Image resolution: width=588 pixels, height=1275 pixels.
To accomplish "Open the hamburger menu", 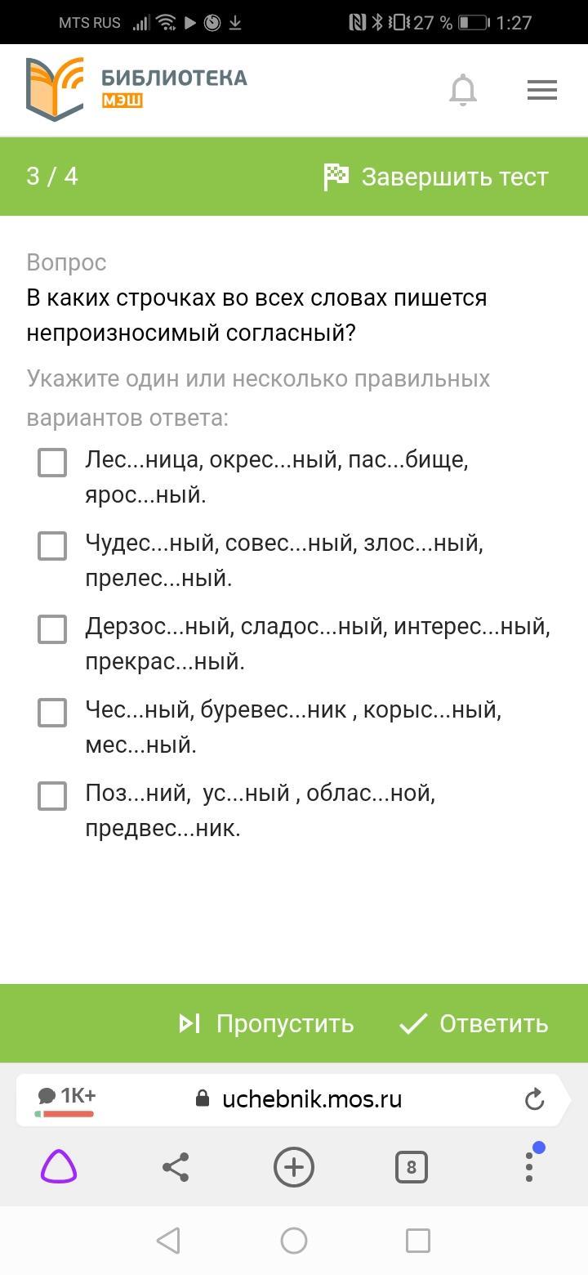I will coord(542,90).
